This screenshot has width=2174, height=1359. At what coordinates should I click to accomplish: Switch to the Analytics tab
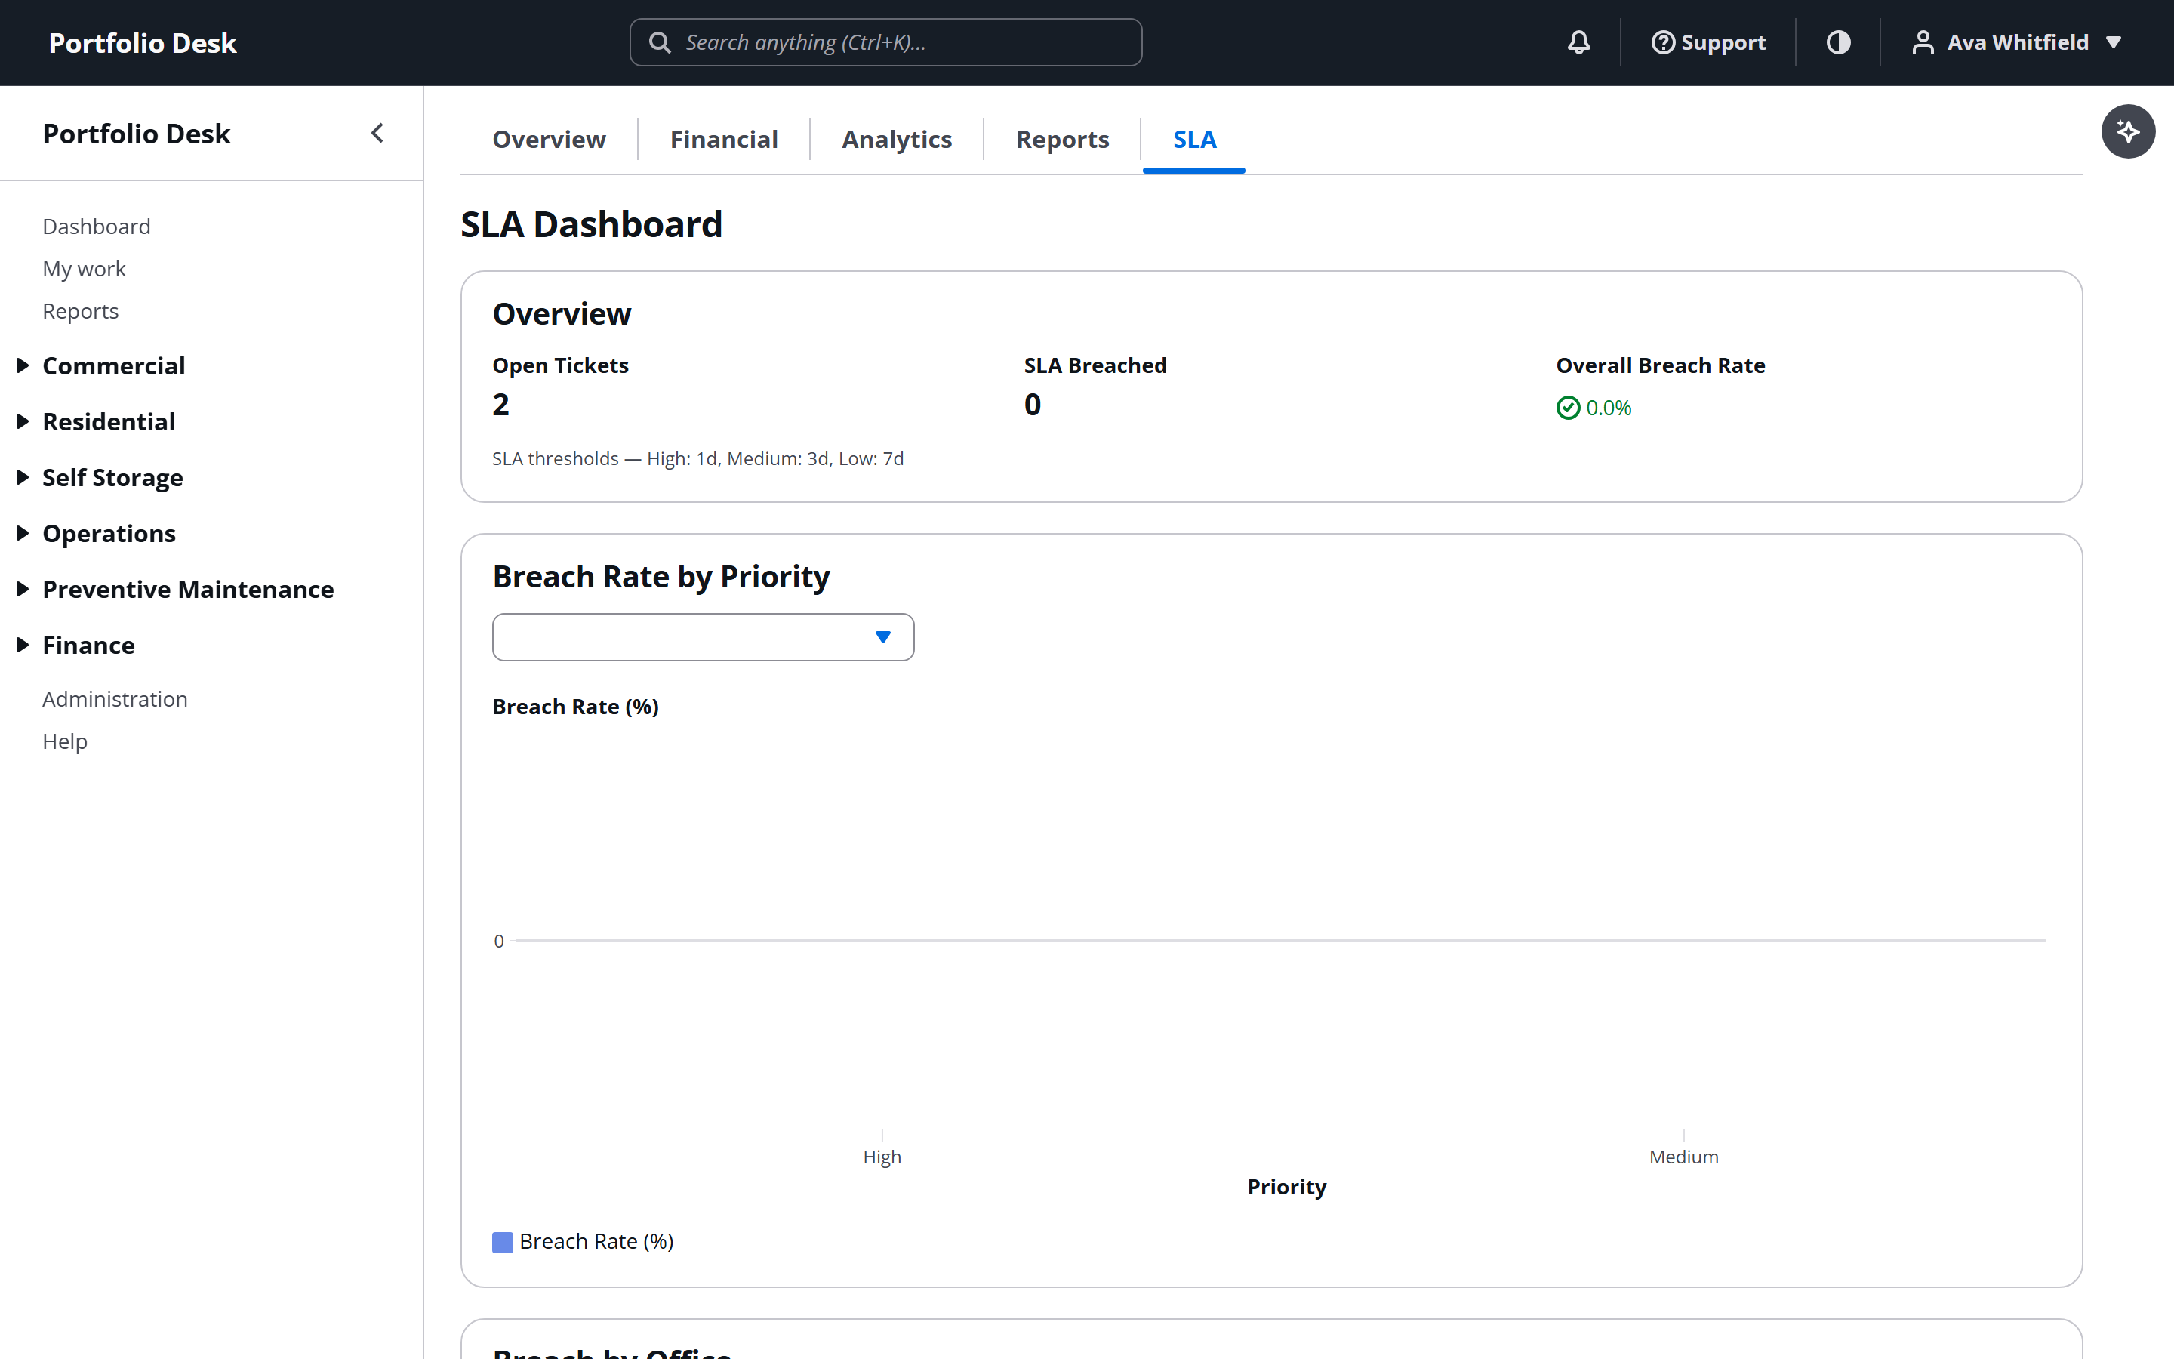click(x=897, y=140)
